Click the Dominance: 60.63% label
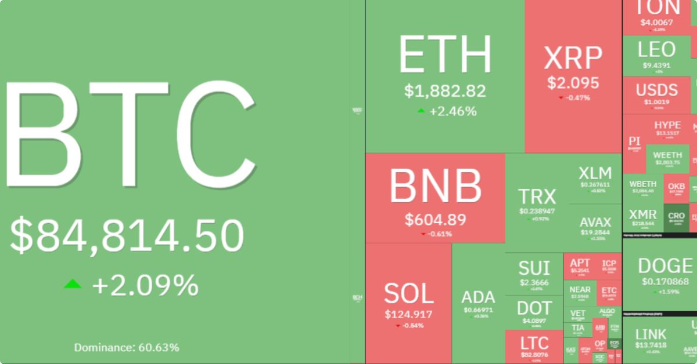The width and height of the screenshot is (697, 364). 127,348
